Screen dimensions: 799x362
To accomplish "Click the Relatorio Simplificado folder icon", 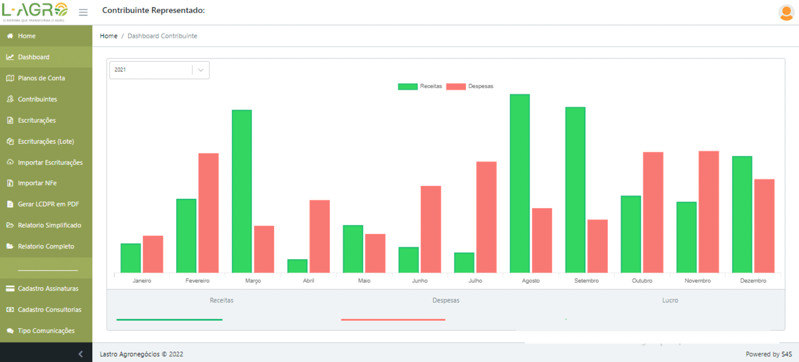I will click(10, 225).
